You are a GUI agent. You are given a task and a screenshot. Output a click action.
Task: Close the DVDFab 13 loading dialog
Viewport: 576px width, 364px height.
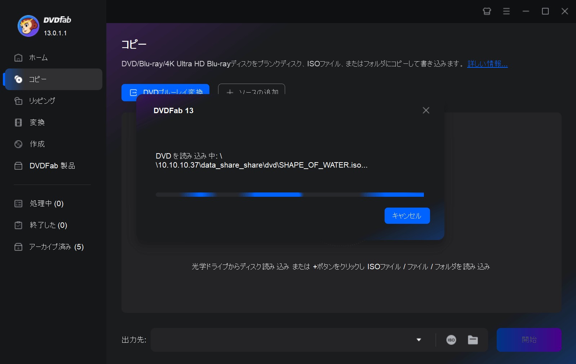pyautogui.click(x=426, y=110)
